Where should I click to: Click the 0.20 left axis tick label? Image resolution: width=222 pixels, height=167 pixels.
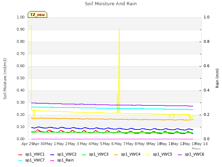(x=21, y=115)
